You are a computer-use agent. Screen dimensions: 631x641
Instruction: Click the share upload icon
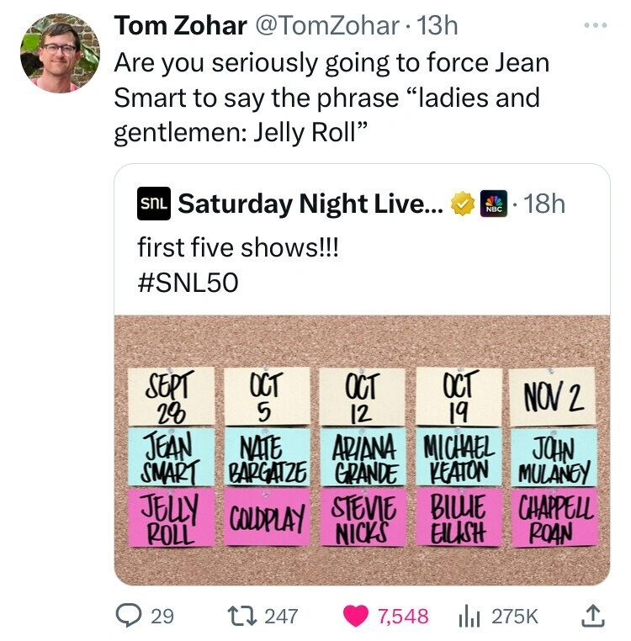point(594,616)
